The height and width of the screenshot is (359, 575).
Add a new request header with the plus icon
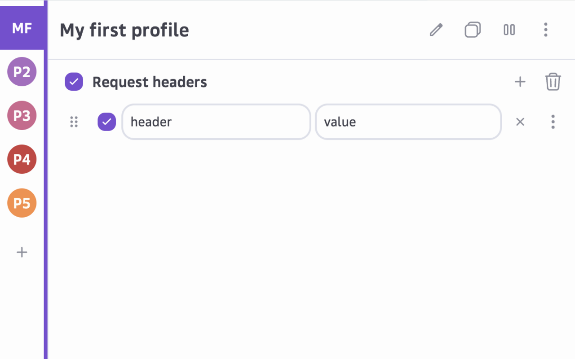pos(520,82)
